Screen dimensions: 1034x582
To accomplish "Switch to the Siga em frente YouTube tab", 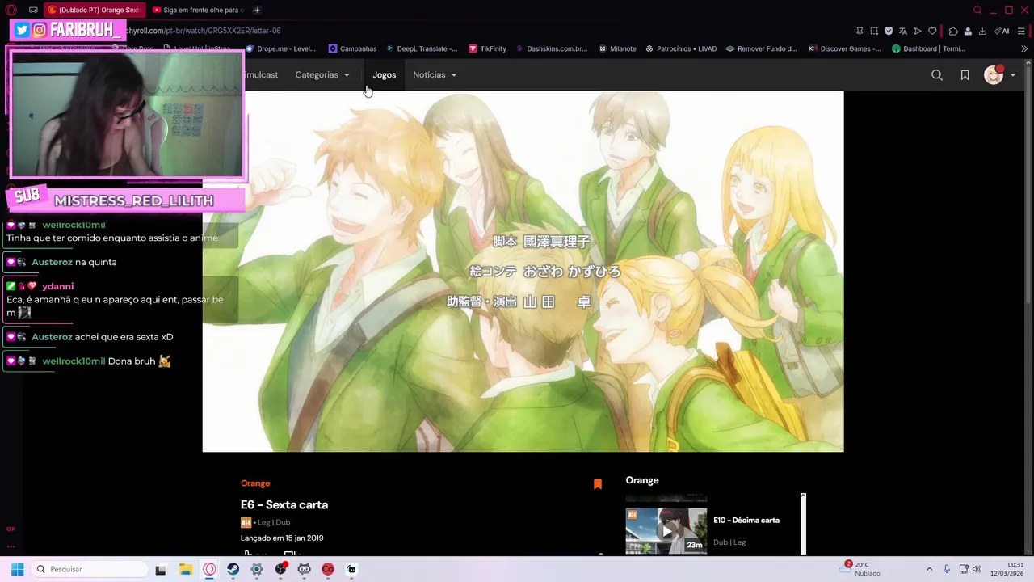I will pyautogui.click(x=197, y=10).
